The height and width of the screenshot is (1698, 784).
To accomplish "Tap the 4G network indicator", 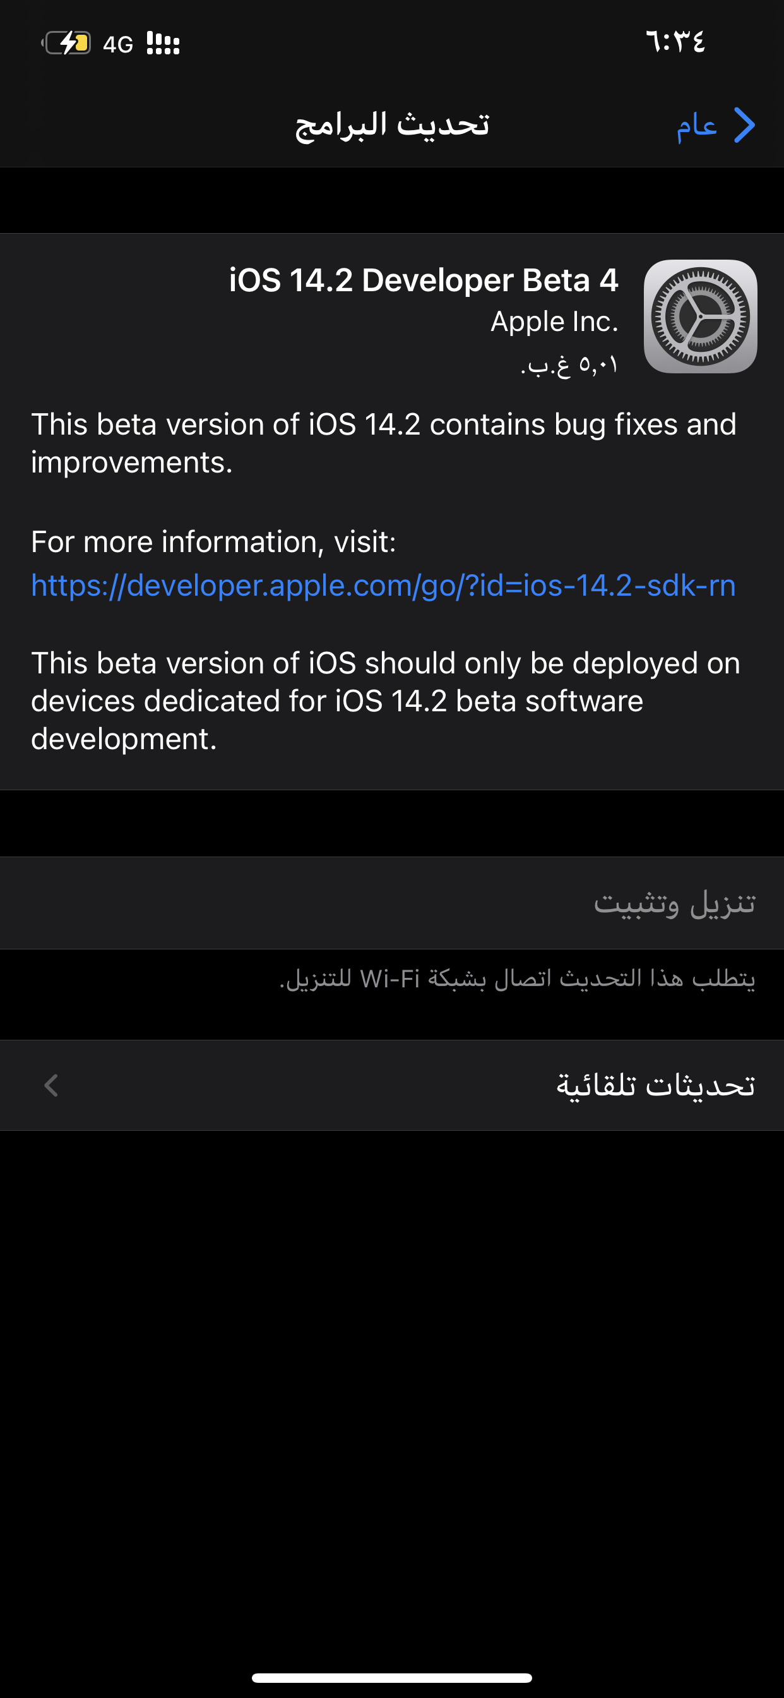I will click(118, 44).
